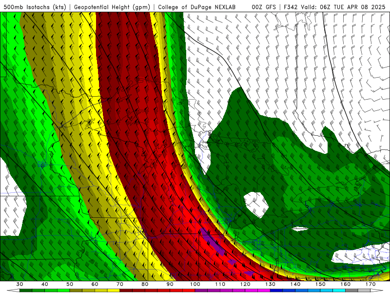Click the "F342" forecast hour text
This screenshot has width=390, height=293.
coord(291,7)
